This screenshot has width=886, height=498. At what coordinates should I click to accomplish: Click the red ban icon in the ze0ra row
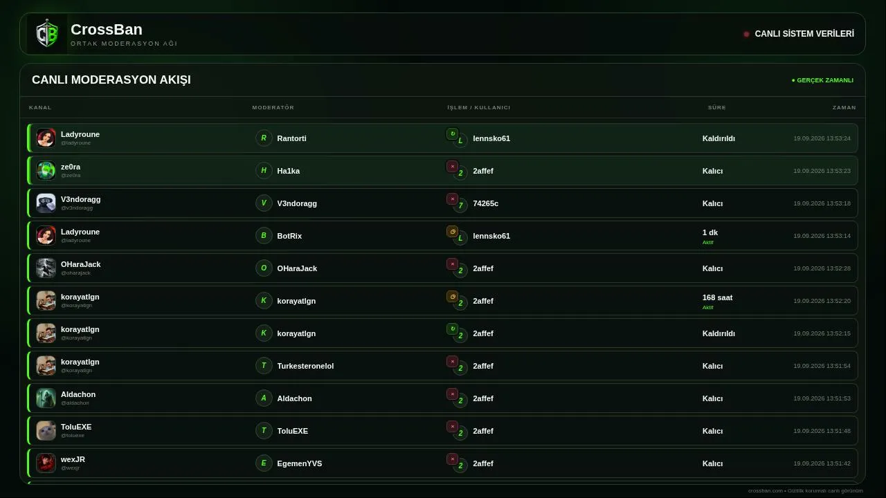452,166
